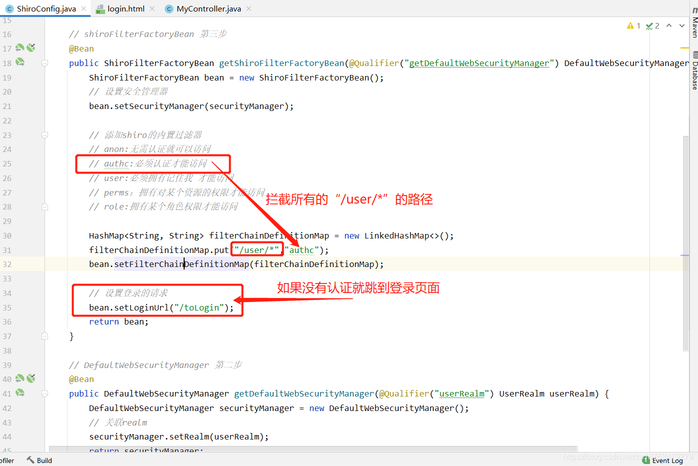Image resolution: width=698 pixels, height=466 pixels.
Task: Click the Spring bean navigation icon on line 17
Action: [x=20, y=48]
